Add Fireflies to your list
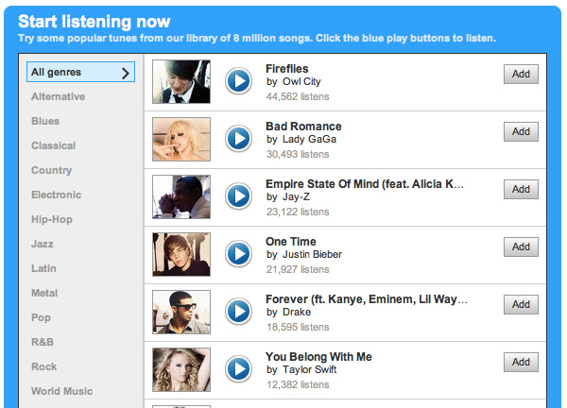 coord(521,75)
